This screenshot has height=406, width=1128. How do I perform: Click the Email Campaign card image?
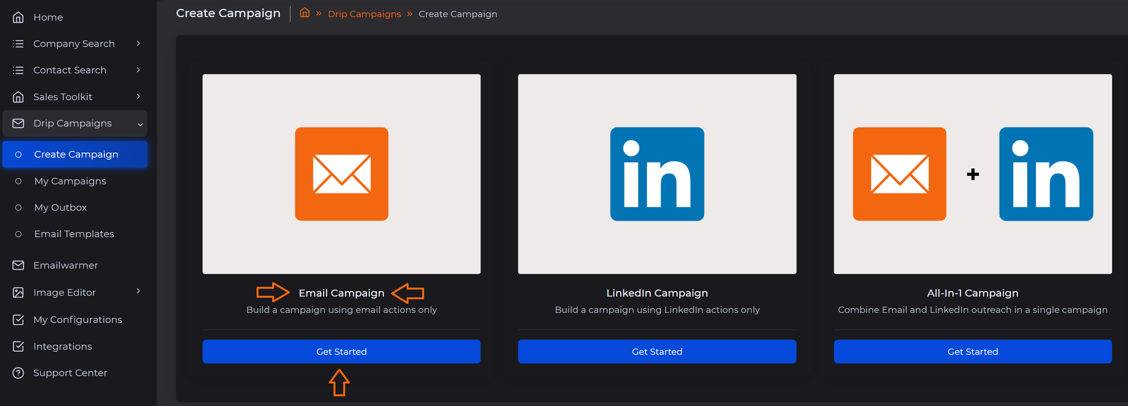tap(342, 174)
